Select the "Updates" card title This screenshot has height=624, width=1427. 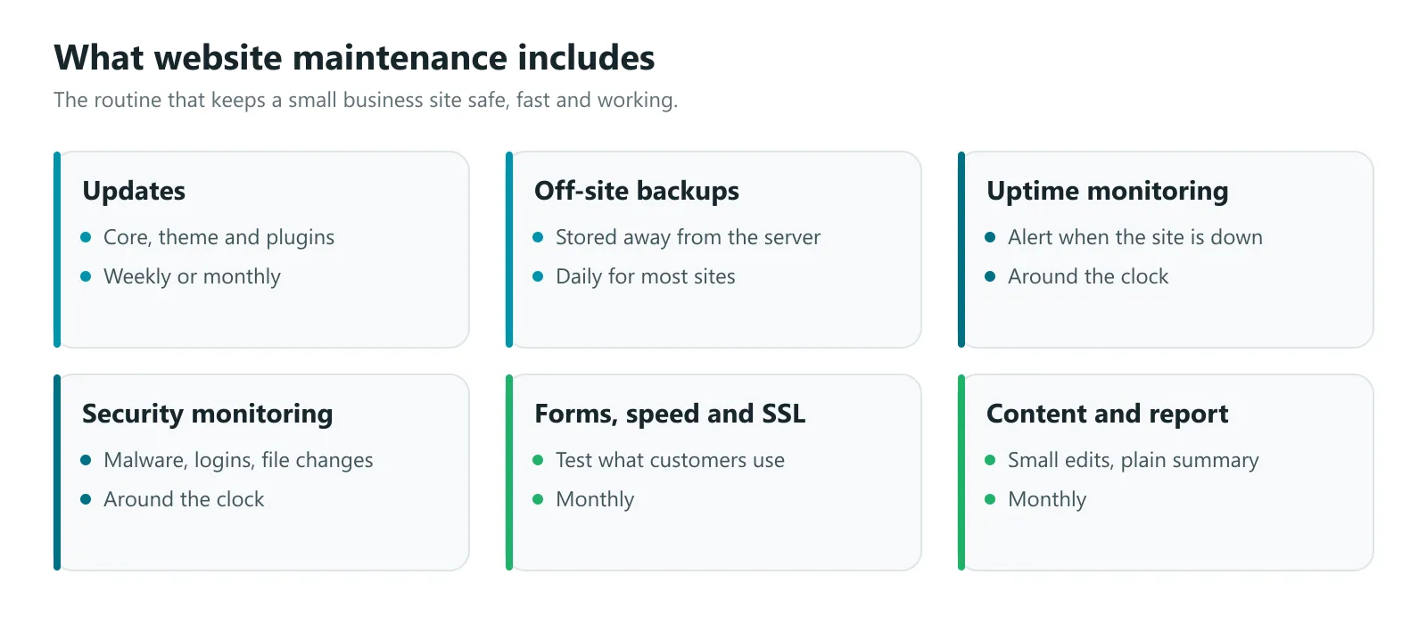[134, 191]
